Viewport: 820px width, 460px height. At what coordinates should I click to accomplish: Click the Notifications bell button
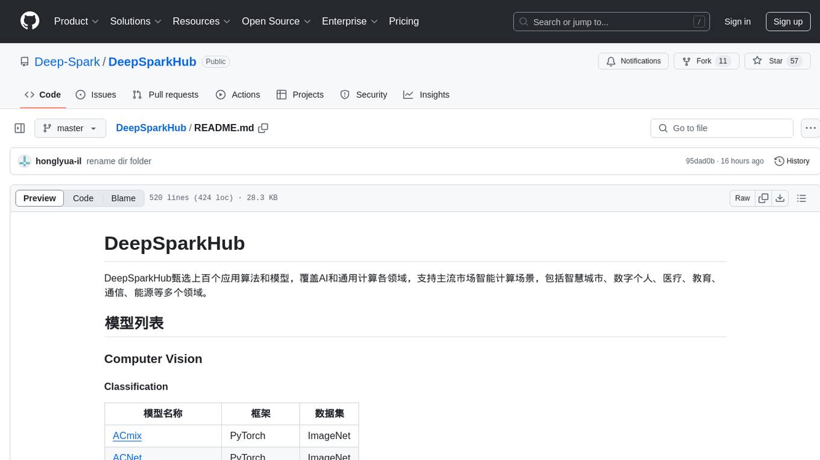[x=634, y=61]
